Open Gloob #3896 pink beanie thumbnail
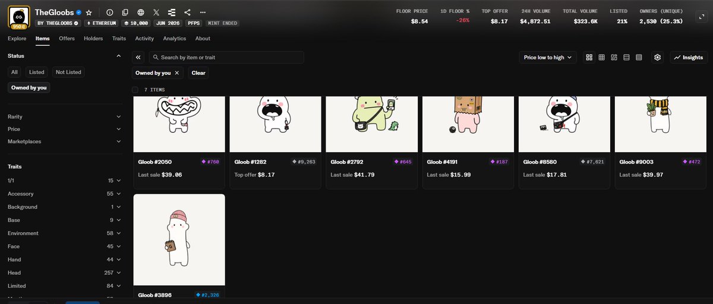Screen dimensions: 713x304 coord(179,240)
